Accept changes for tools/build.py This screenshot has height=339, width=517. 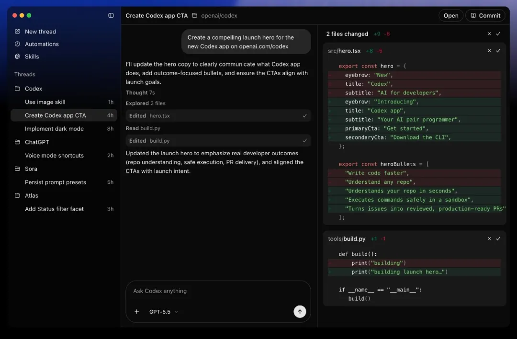click(x=498, y=238)
